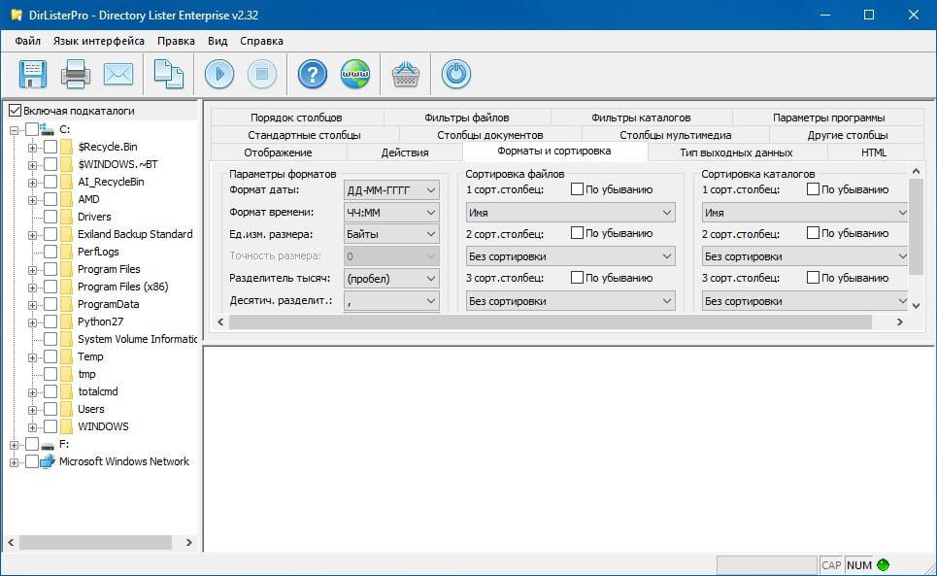The height and width of the screenshot is (576, 937).
Task: Switch to Фильтры файлов tab
Action: (467, 118)
